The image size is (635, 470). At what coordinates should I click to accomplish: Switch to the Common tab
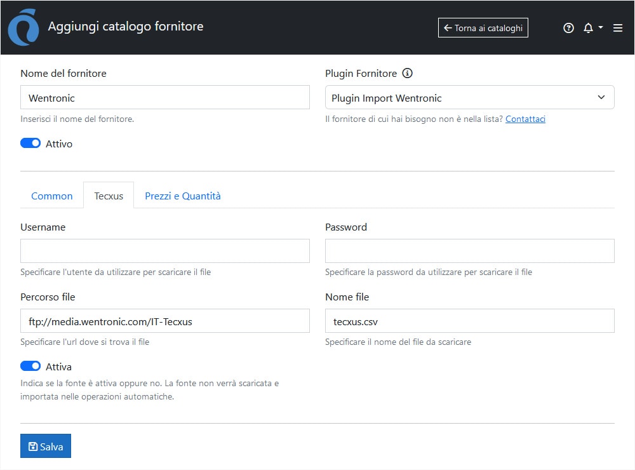(52, 196)
